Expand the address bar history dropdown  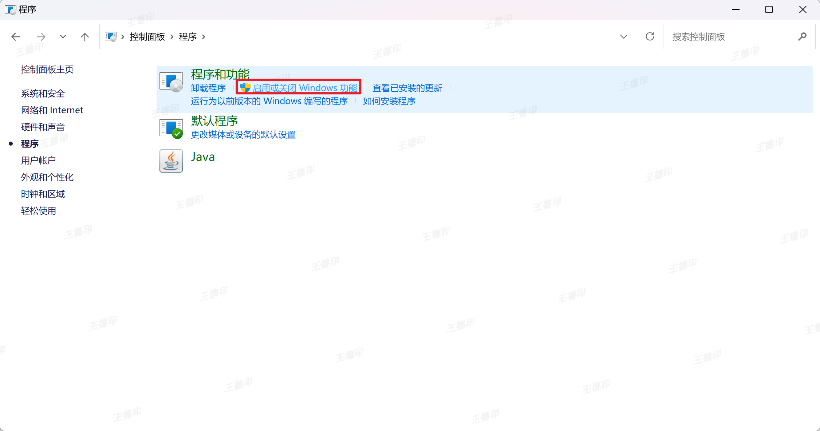[x=624, y=36]
